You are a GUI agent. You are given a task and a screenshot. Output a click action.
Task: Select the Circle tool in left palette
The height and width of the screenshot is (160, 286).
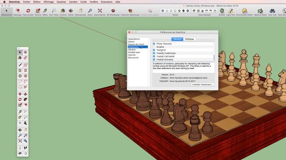20,76
